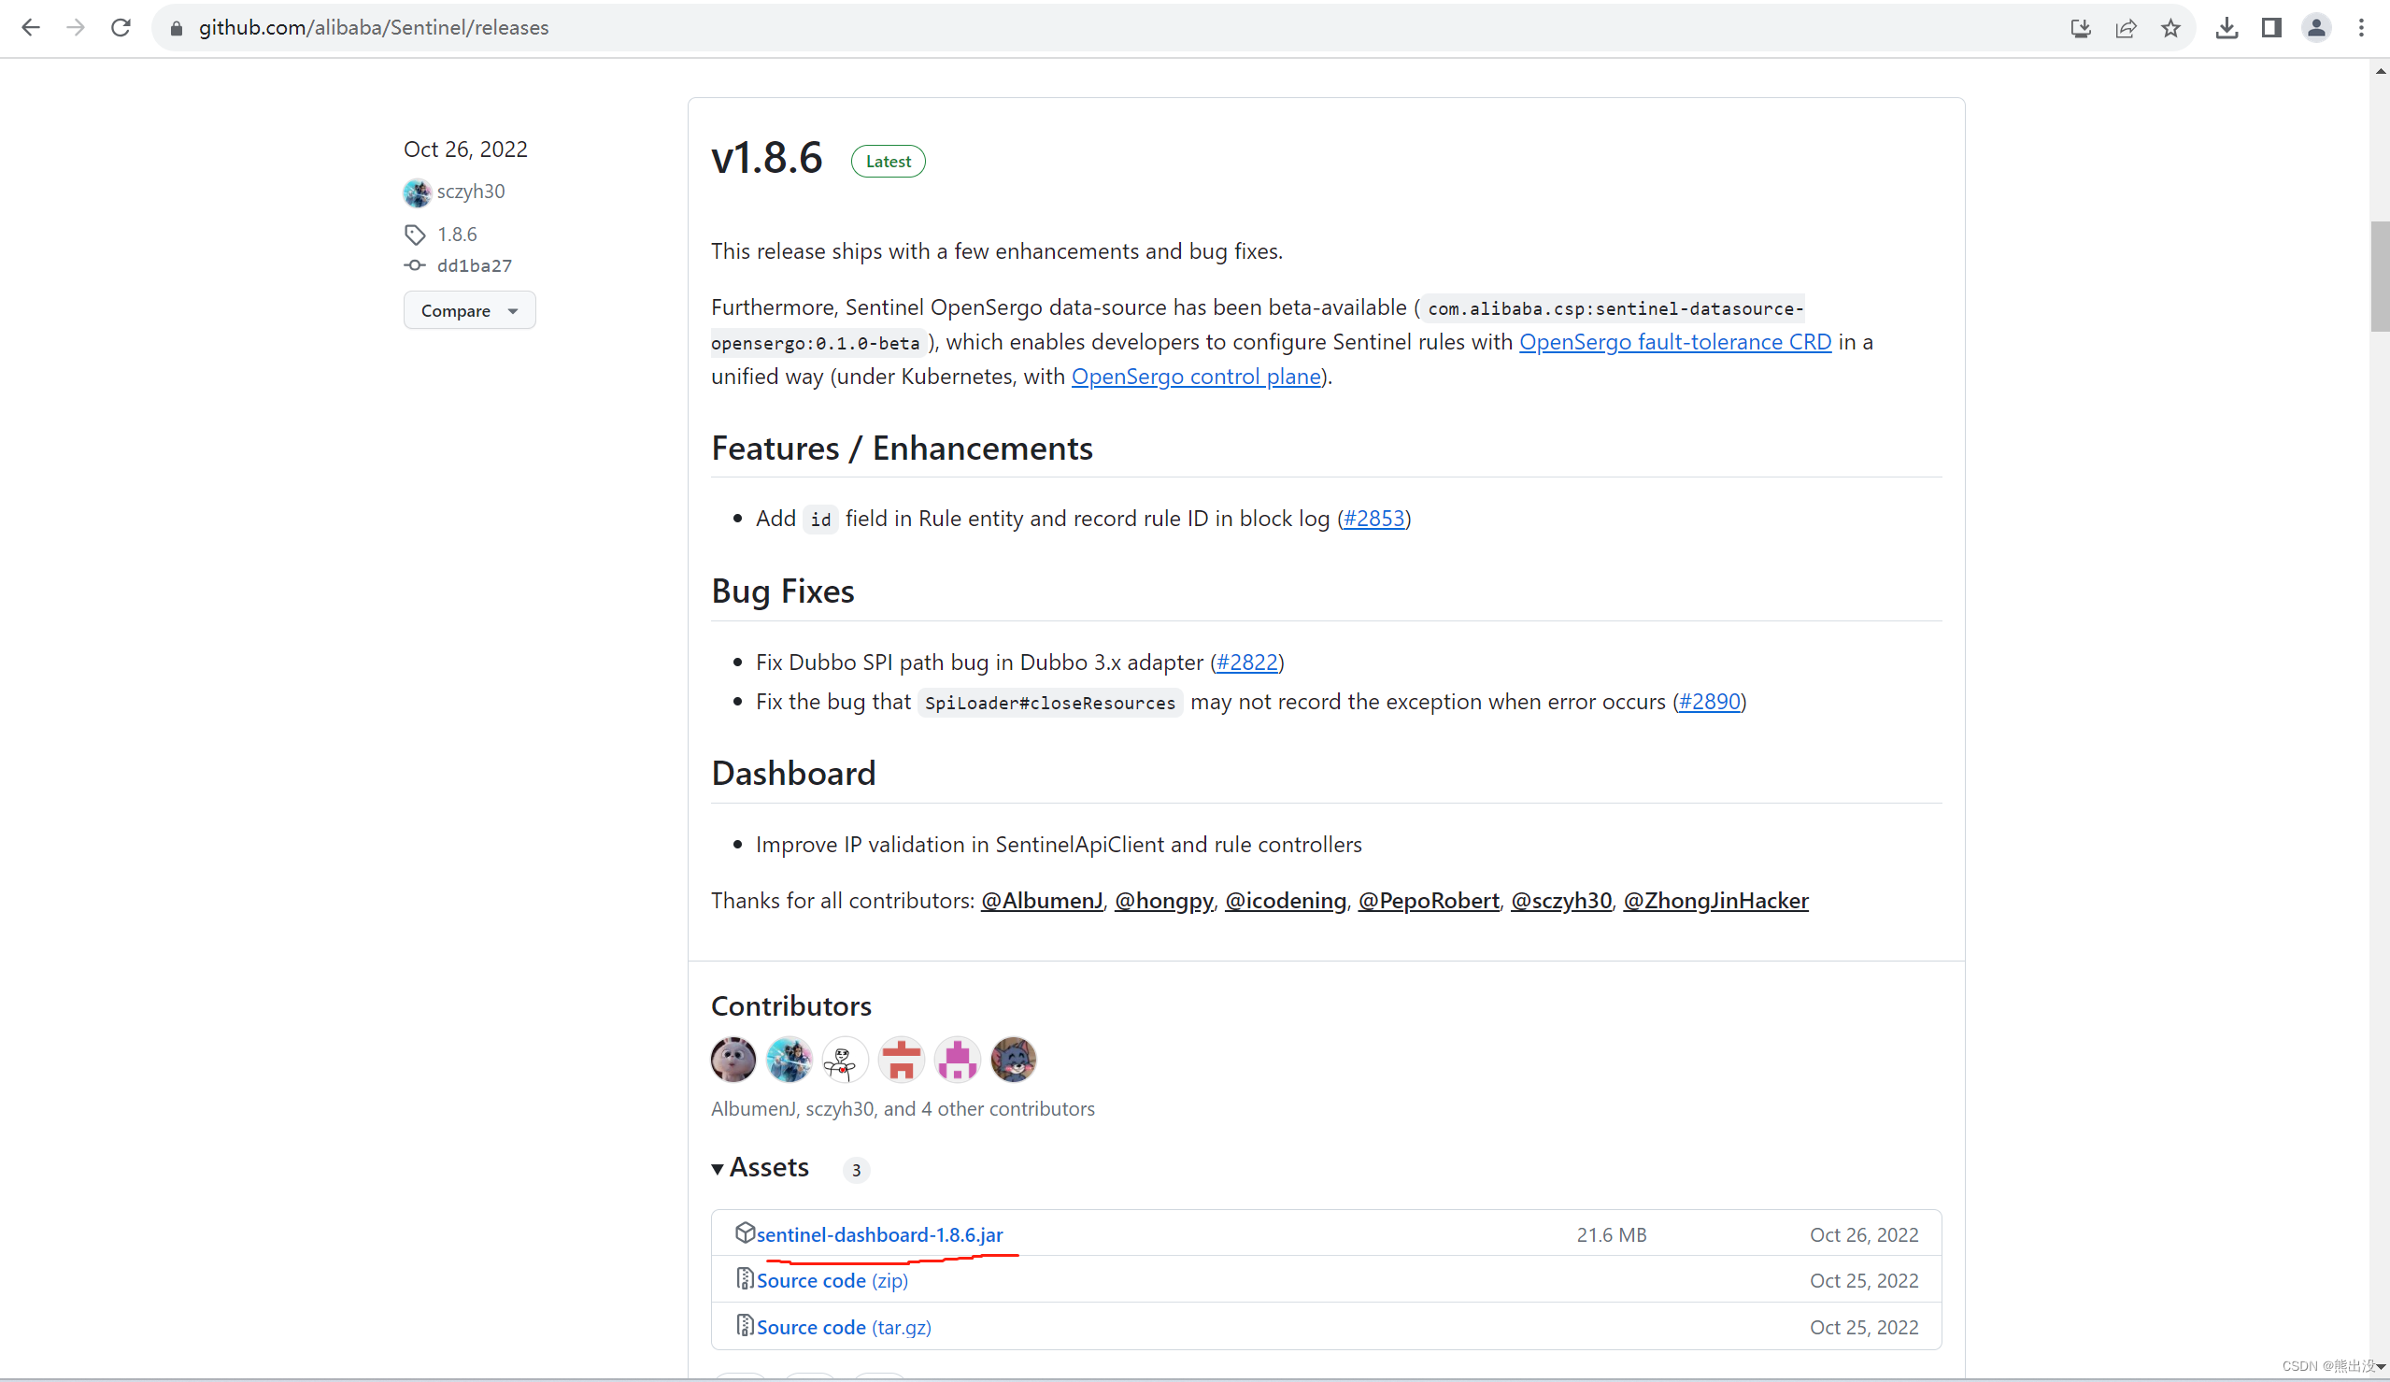Click the vertical scrollbar thumb
The height and width of the screenshot is (1382, 2390).
pos(2379,275)
